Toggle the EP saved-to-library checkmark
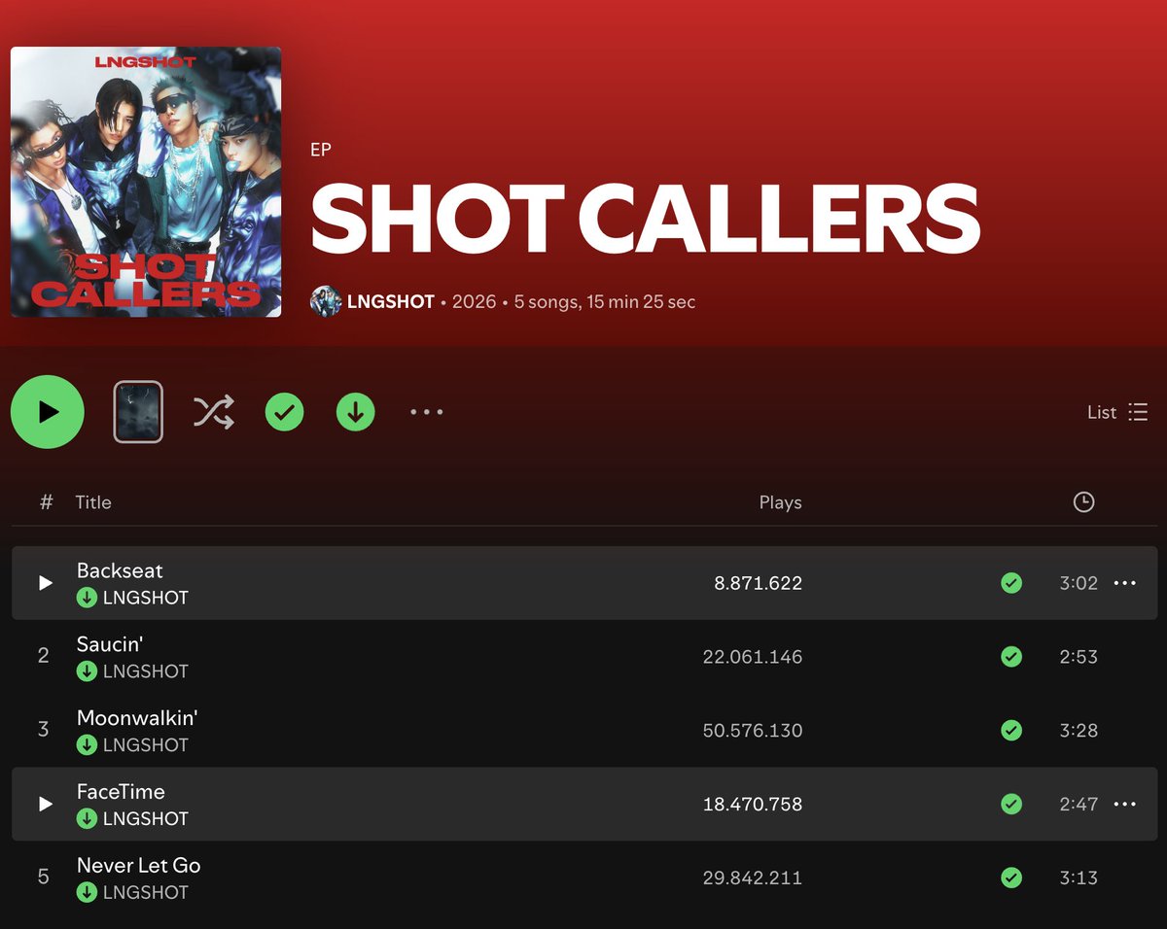The width and height of the screenshot is (1167, 929). tap(285, 412)
